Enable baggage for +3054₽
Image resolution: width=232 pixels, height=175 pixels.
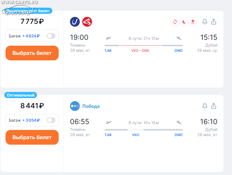pos(51,120)
